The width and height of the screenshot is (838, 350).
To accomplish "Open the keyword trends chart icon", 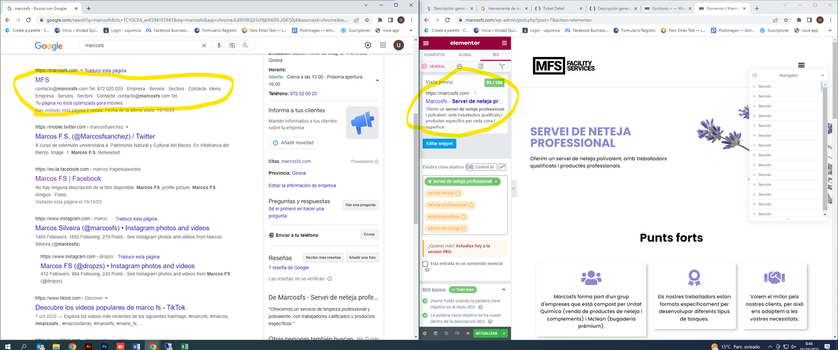I will click(x=502, y=167).
